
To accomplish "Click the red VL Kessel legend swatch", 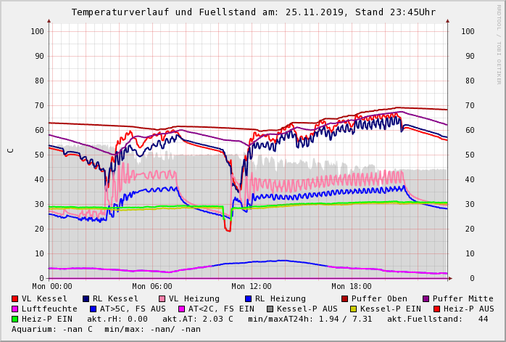I will pyautogui.click(x=15, y=298).
